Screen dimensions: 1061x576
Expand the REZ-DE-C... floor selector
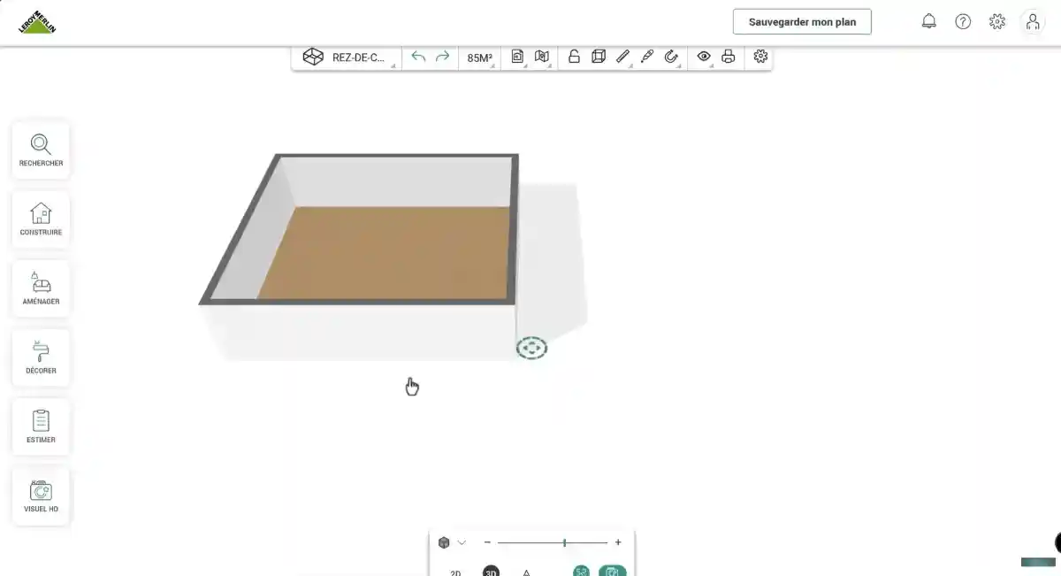click(348, 58)
